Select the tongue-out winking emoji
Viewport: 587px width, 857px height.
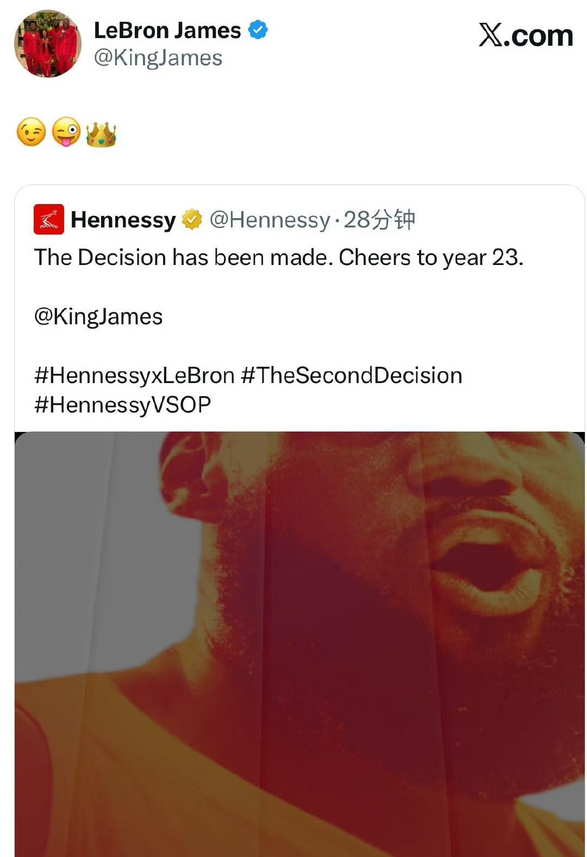(66, 133)
